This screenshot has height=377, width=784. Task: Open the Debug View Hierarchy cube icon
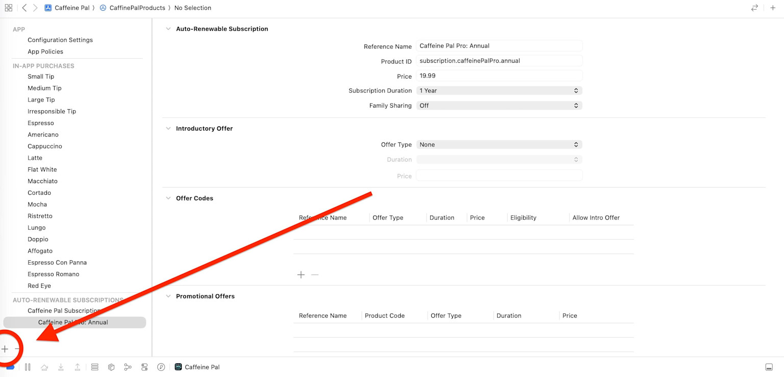pos(111,367)
